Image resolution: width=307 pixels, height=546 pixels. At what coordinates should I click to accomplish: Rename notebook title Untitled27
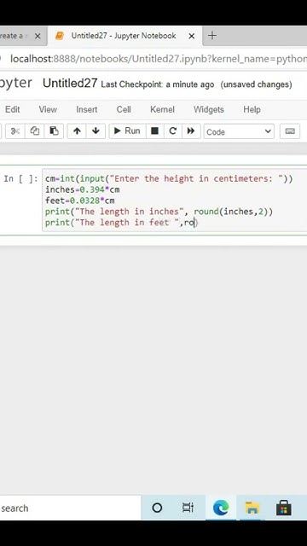pyautogui.click(x=70, y=84)
